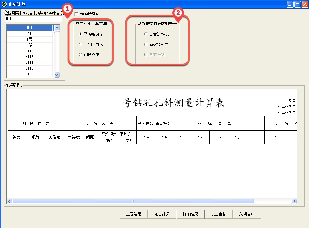The image size is (309, 228).
Task: Select the 平均孔段法 calculation method
Action: [81, 44]
